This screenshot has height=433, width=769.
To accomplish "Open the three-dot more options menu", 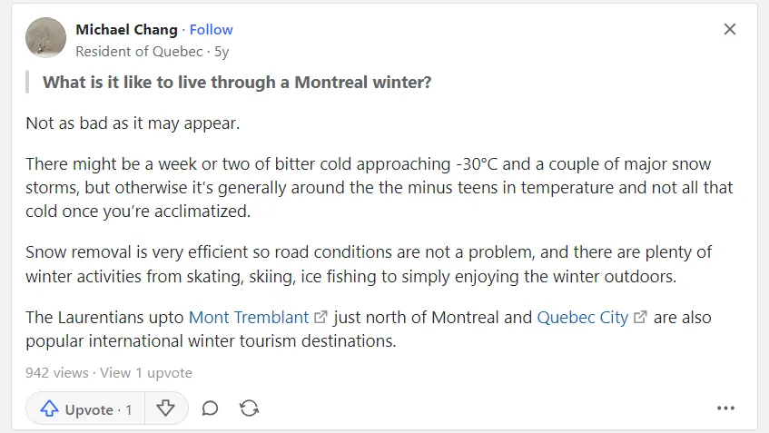I will pyautogui.click(x=725, y=408).
